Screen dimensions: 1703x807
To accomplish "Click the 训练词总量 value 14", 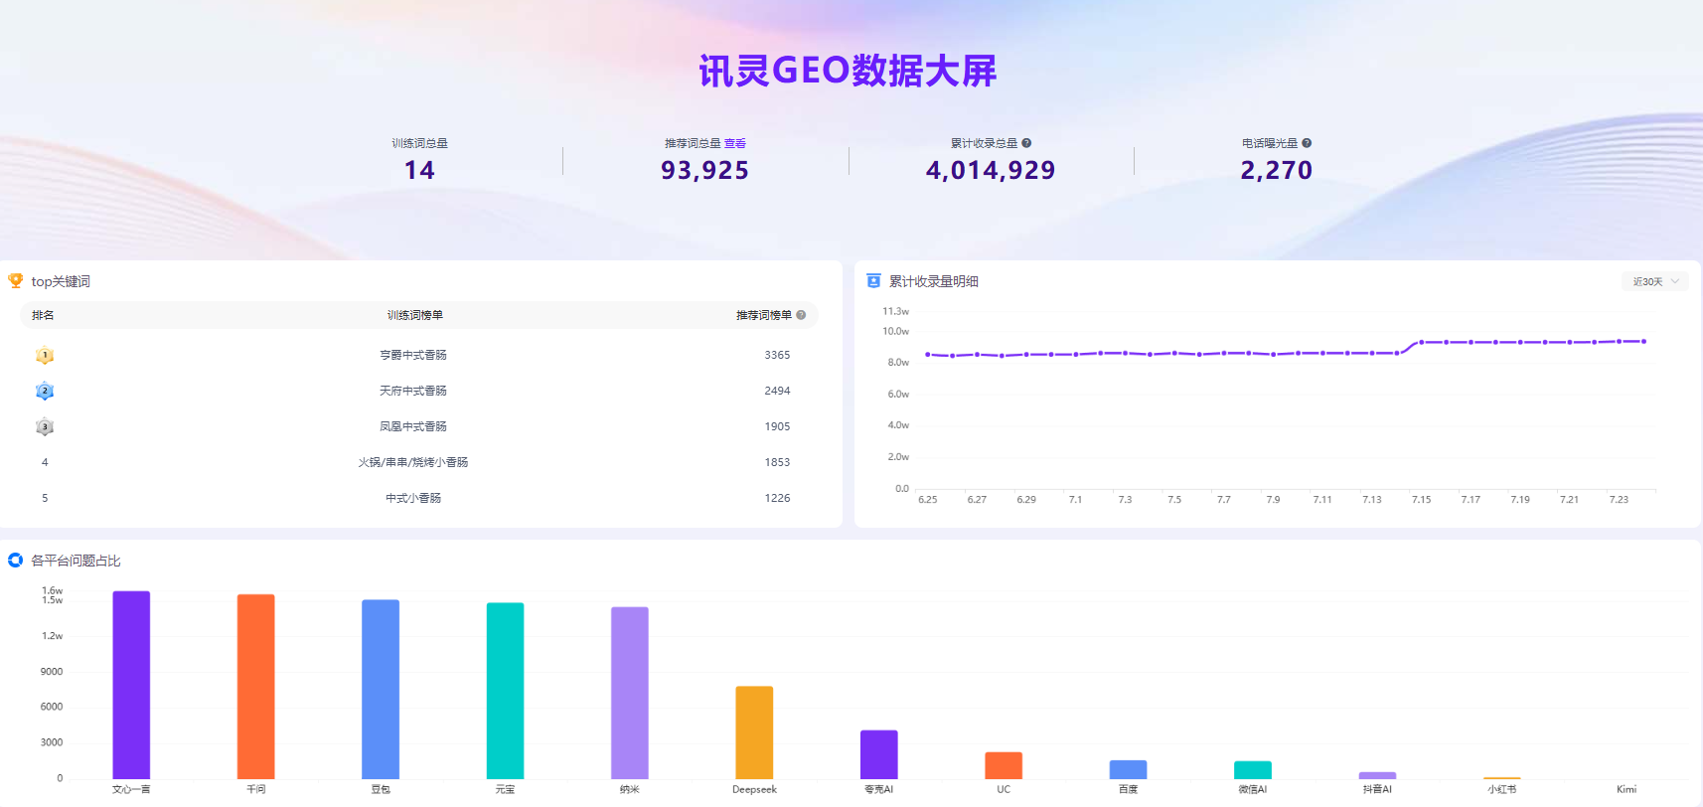I will coord(419,170).
